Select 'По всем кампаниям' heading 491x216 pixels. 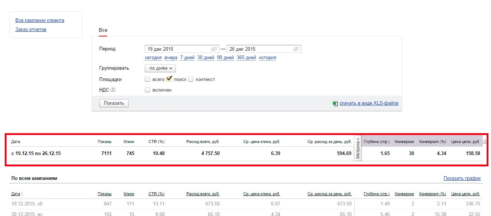34,178
